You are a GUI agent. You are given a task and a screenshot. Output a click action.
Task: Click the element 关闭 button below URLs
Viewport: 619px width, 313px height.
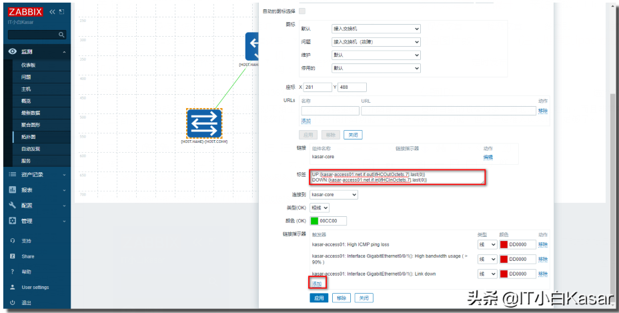click(353, 135)
